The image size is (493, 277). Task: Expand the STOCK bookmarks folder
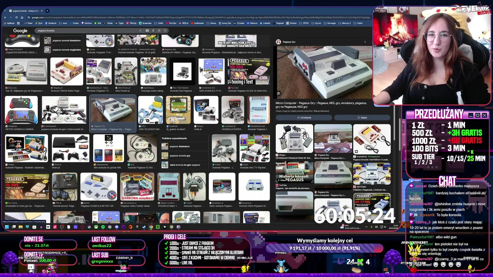pyautogui.click(x=304, y=23)
